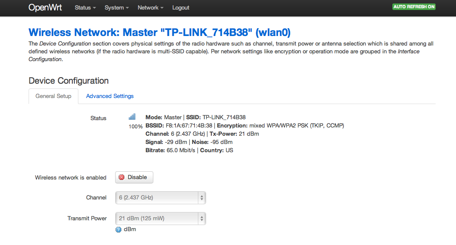Image resolution: width=456 pixels, height=245 pixels.
Task: Disable the wireless network
Action: (x=134, y=177)
